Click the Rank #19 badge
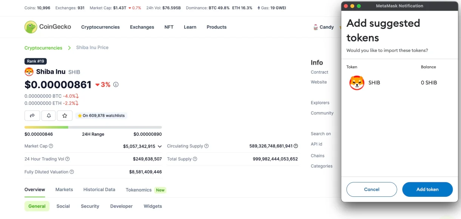 pos(35,61)
